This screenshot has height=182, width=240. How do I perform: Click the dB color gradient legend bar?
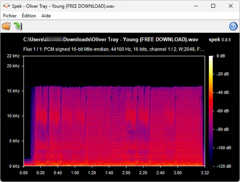(x=211, y=111)
